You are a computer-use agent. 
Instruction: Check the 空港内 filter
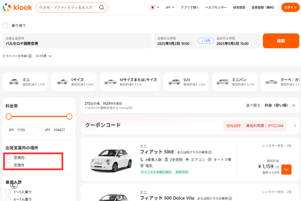coord(8,158)
